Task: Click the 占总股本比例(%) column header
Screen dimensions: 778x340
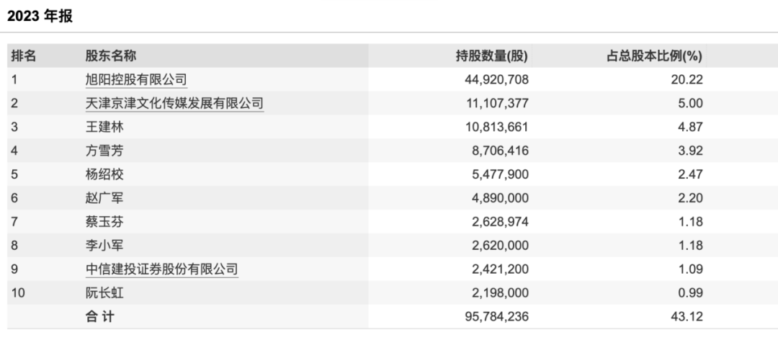Action: click(655, 55)
